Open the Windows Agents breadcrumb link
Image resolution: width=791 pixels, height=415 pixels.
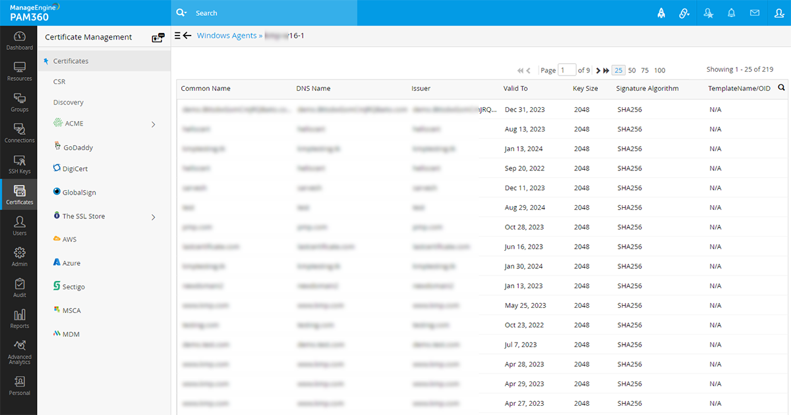click(227, 36)
